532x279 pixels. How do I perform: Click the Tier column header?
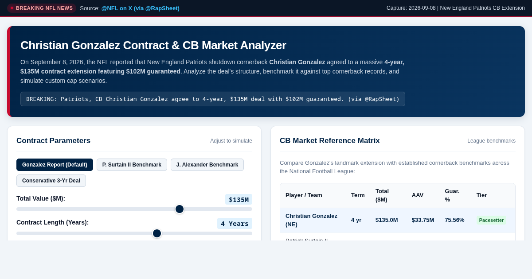pos(481,195)
